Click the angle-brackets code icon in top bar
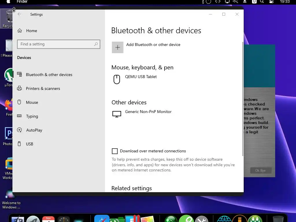Screen dimensions: 296x222 pos(218,2)
